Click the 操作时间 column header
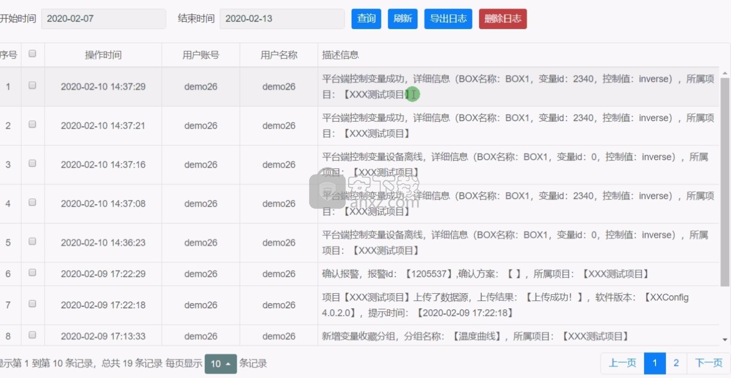The width and height of the screenshot is (731, 378). pyautogui.click(x=103, y=55)
